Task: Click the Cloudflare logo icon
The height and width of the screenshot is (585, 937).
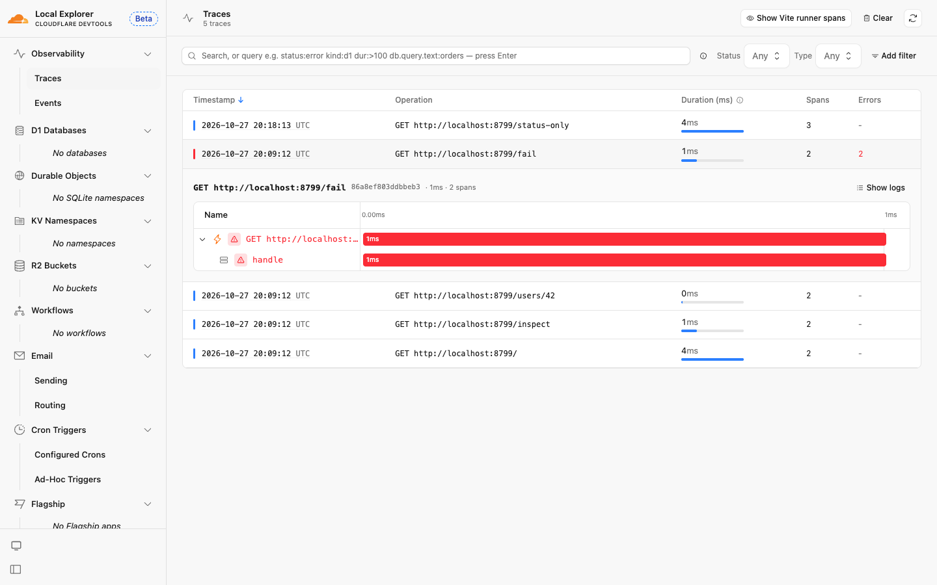Action: click(x=18, y=18)
